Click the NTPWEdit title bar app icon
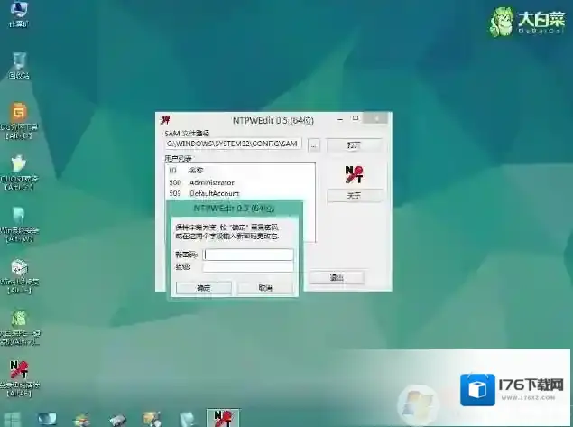 165,120
